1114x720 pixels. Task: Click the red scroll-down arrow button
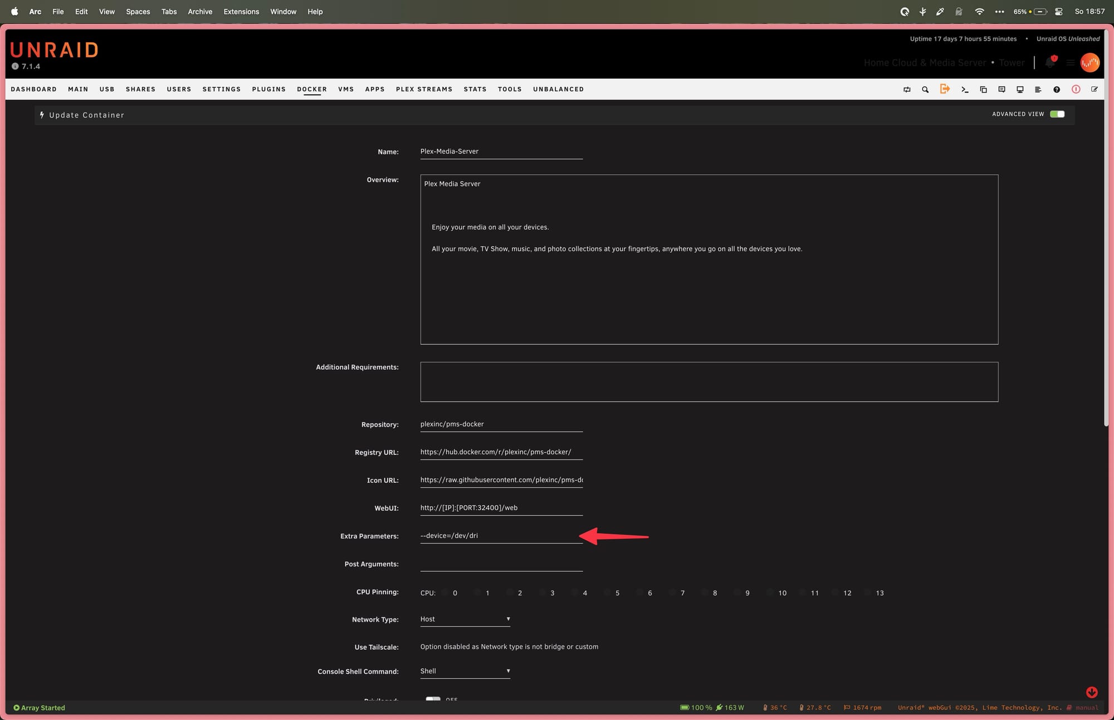click(x=1092, y=692)
